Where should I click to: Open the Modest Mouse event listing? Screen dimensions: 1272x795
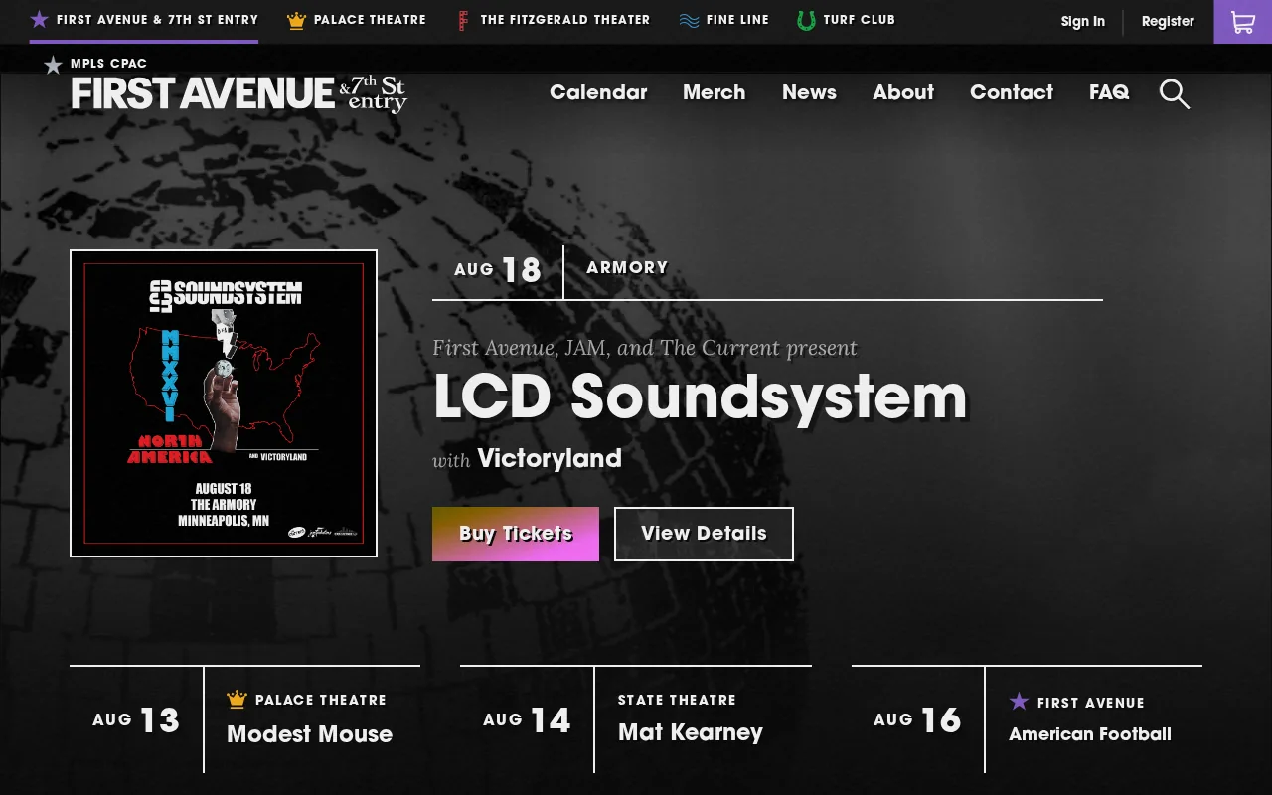tap(309, 734)
